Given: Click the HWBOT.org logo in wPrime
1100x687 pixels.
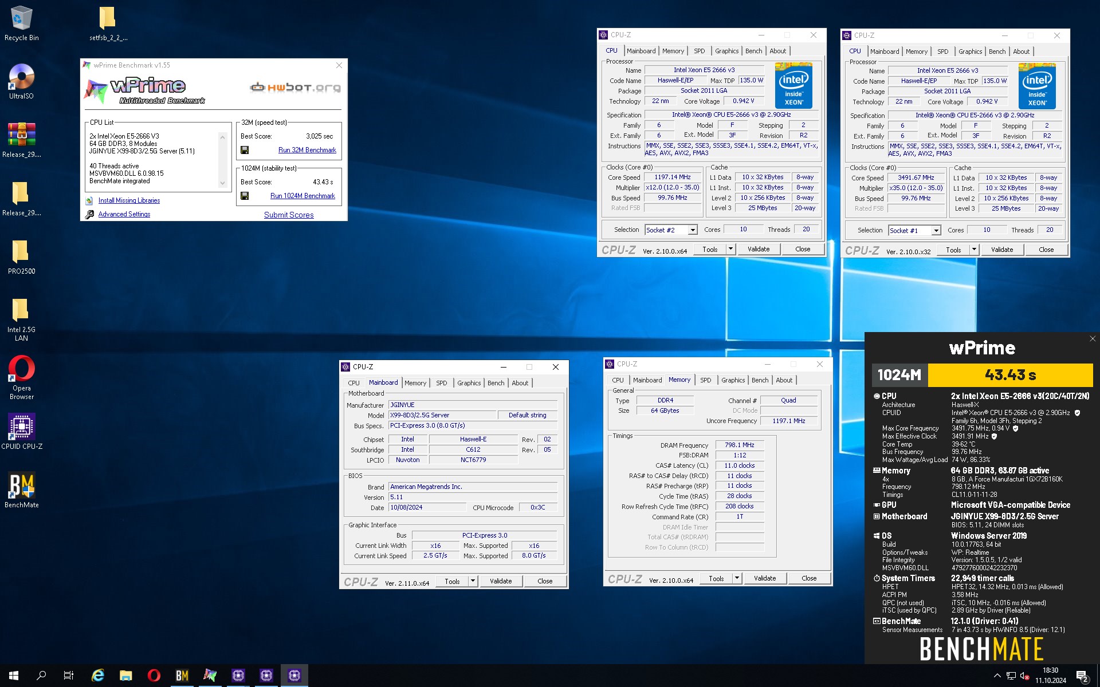Looking at the screenshot, I should coord(295,88).
